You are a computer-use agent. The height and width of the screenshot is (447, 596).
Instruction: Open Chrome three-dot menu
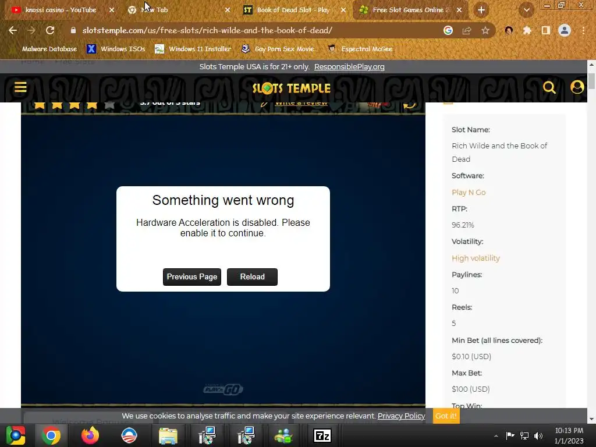click(583, 30)
